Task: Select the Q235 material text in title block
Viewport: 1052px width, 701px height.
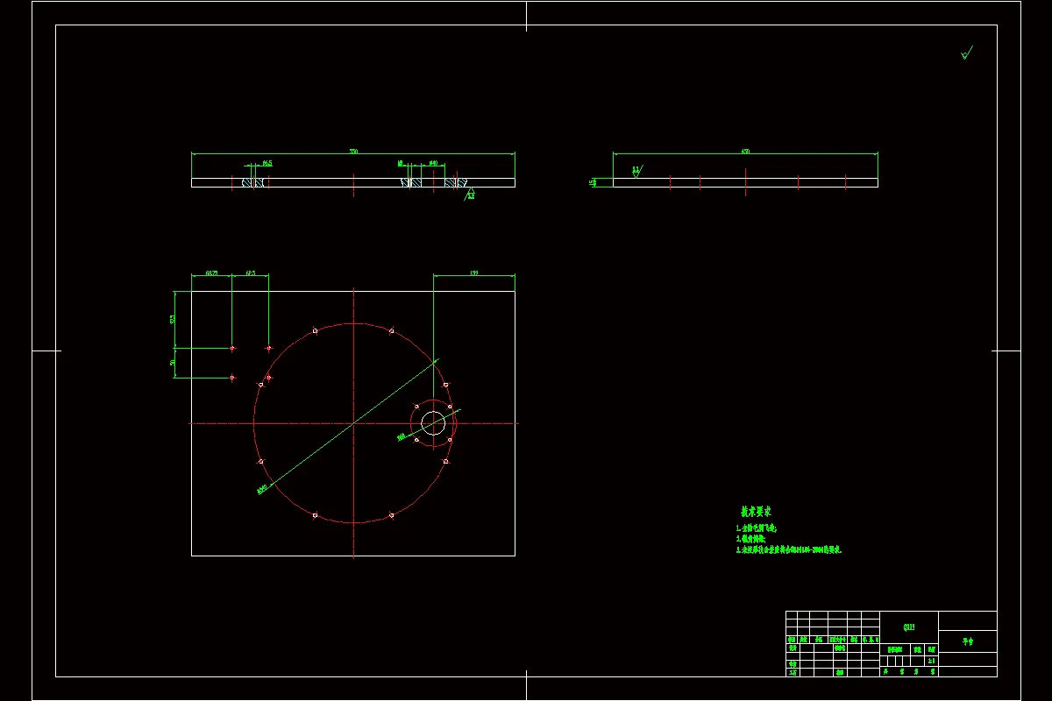Action: pyautogui.click(x=909, y=627)
